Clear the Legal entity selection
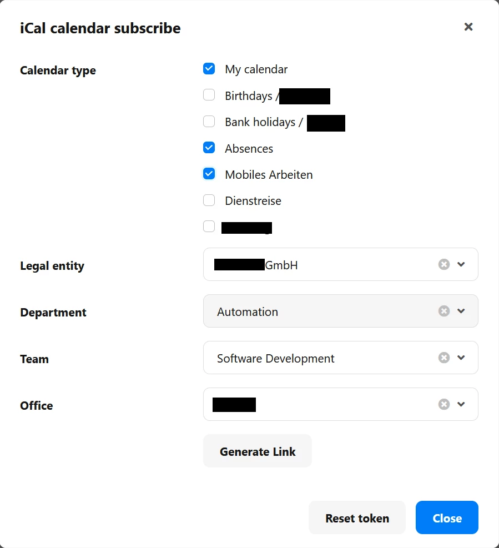This screenshot has width=499, height=548. (444, 264)
